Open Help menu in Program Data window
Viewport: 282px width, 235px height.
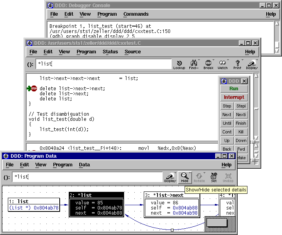pyautogui.click(x=227, y=165)
